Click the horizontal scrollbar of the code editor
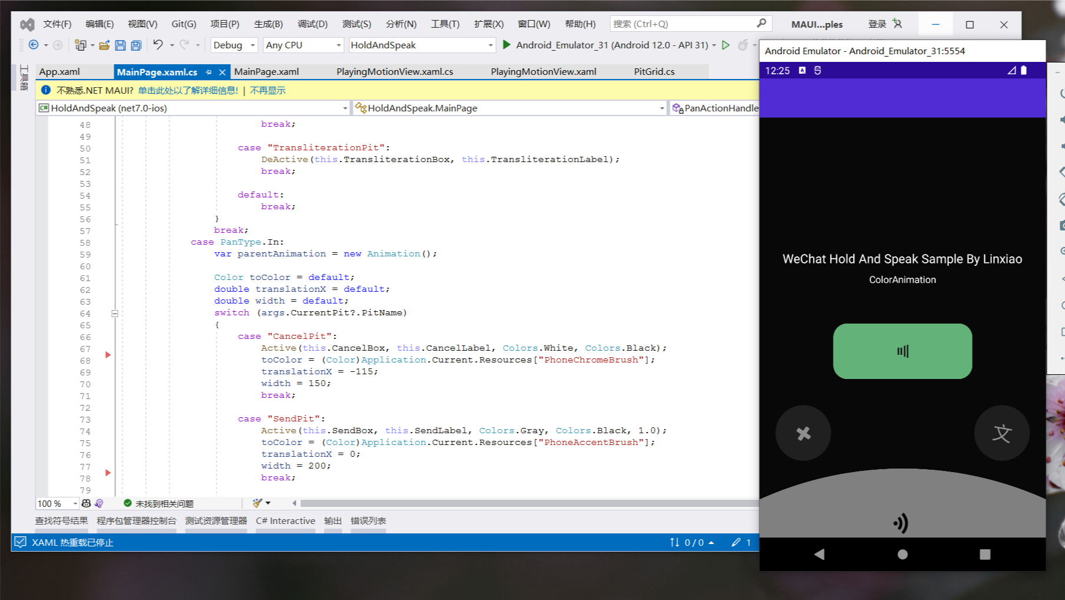This screenshot has height=600, width=1065. pos(529,503)
